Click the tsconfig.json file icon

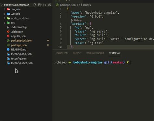(8, 59)
